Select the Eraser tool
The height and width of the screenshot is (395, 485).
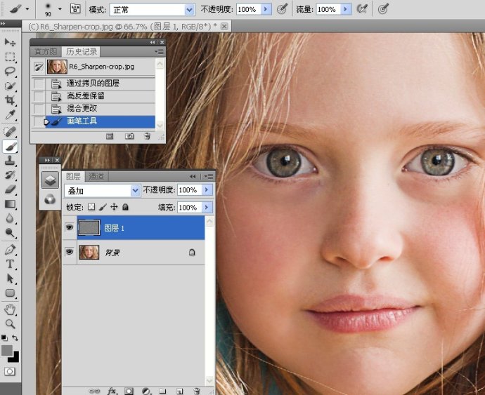(x=10, y=189)
